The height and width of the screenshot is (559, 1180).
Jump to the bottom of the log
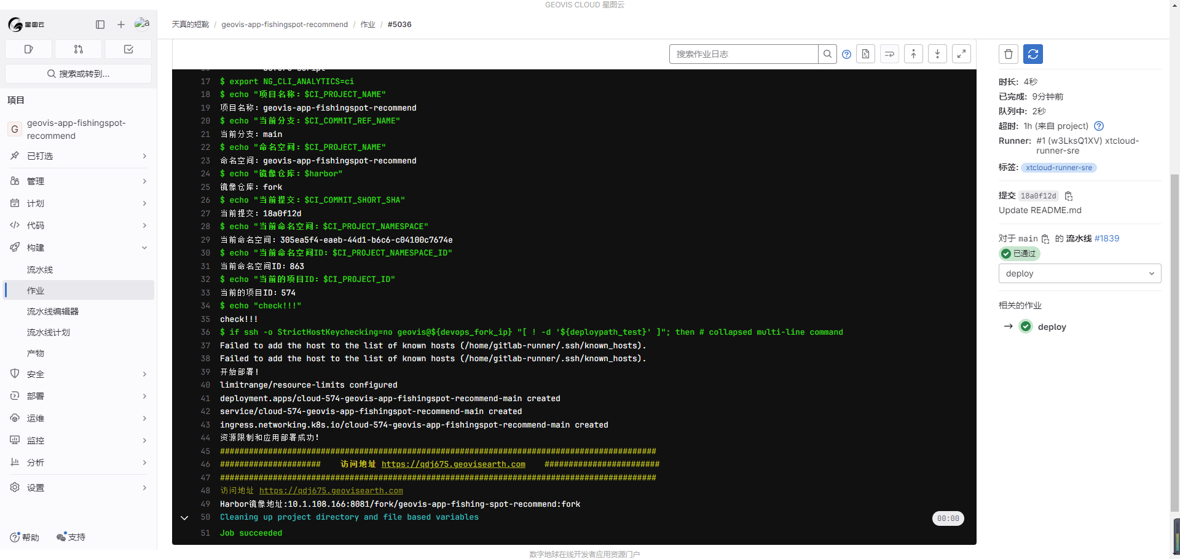pyautogui.click(x=937, y=54)
